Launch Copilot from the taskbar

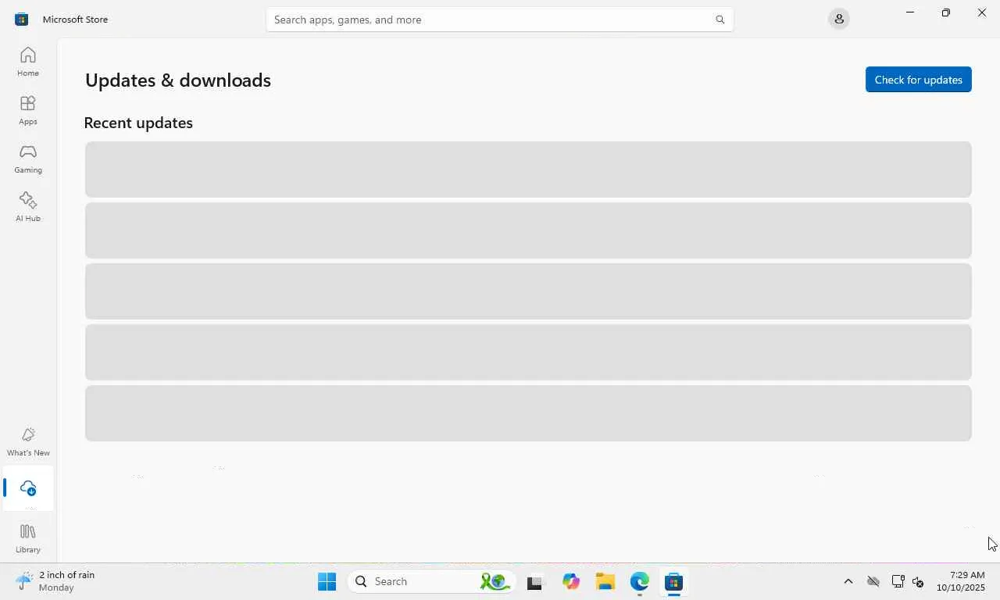point(571,581)
